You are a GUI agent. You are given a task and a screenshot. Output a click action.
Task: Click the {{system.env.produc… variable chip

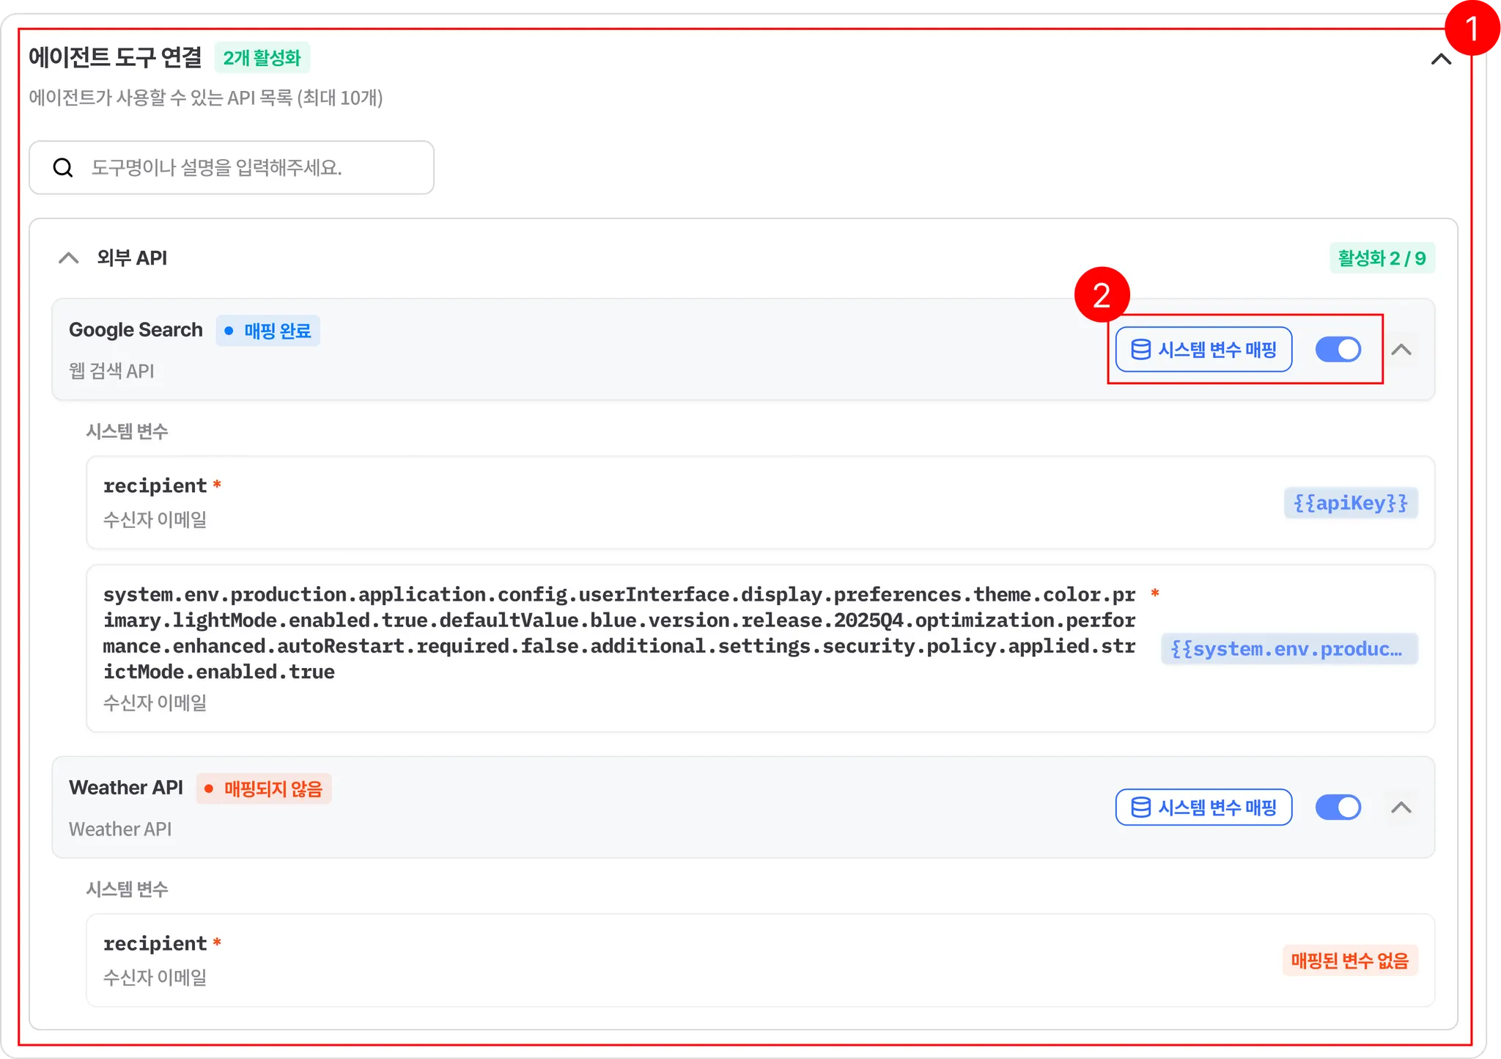tap(1288, 649)
